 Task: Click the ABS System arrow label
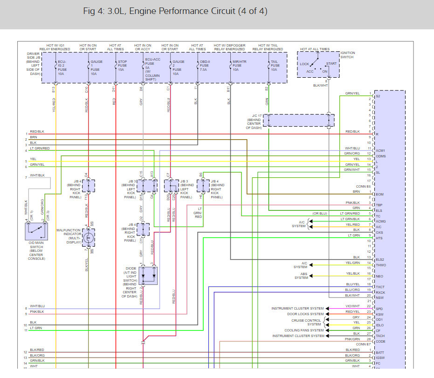tap(301, 276)
